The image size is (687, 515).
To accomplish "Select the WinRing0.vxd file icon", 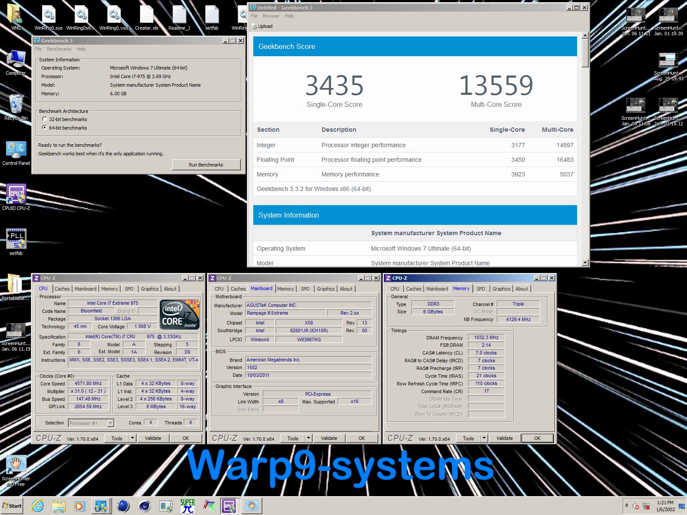I will click(x=114, y=18).
